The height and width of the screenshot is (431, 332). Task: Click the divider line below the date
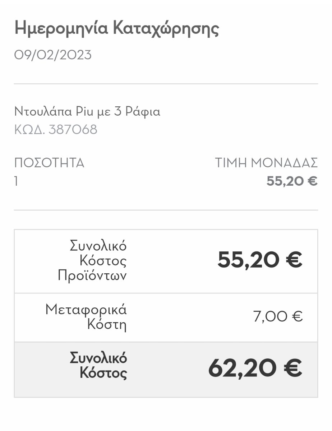166,84
